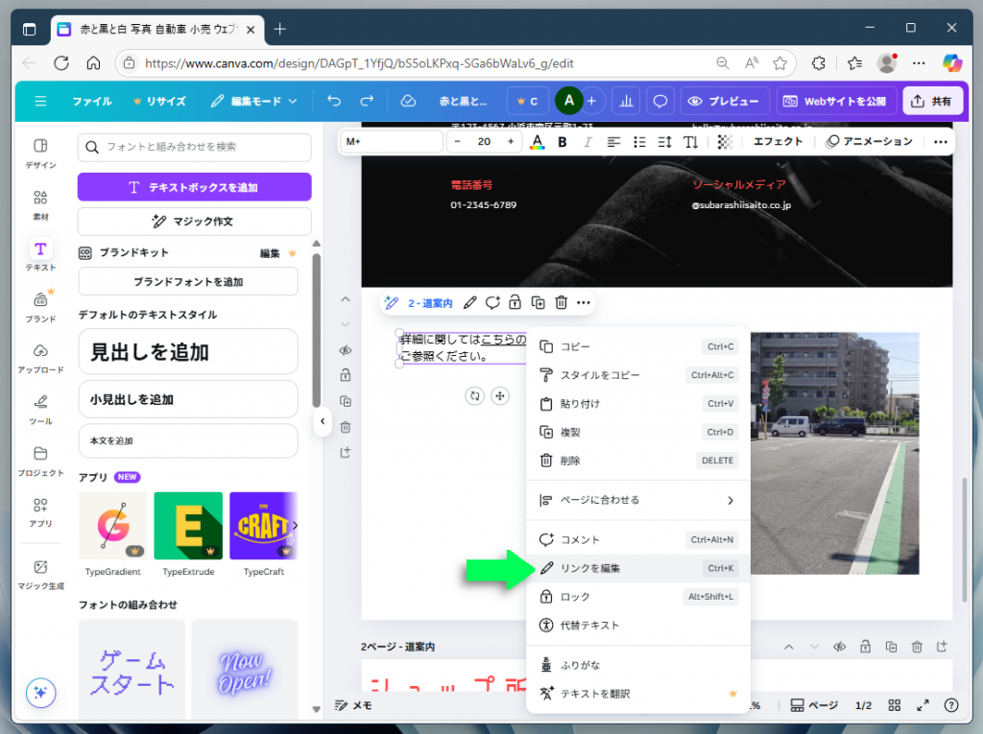
Task: Open the grid view icon in status bar
Action: (893, 705)
